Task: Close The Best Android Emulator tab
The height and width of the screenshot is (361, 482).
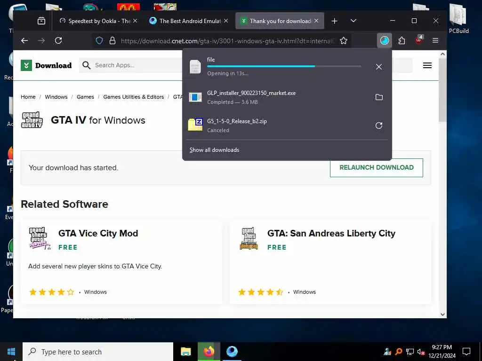Action: tap(226, 21)
